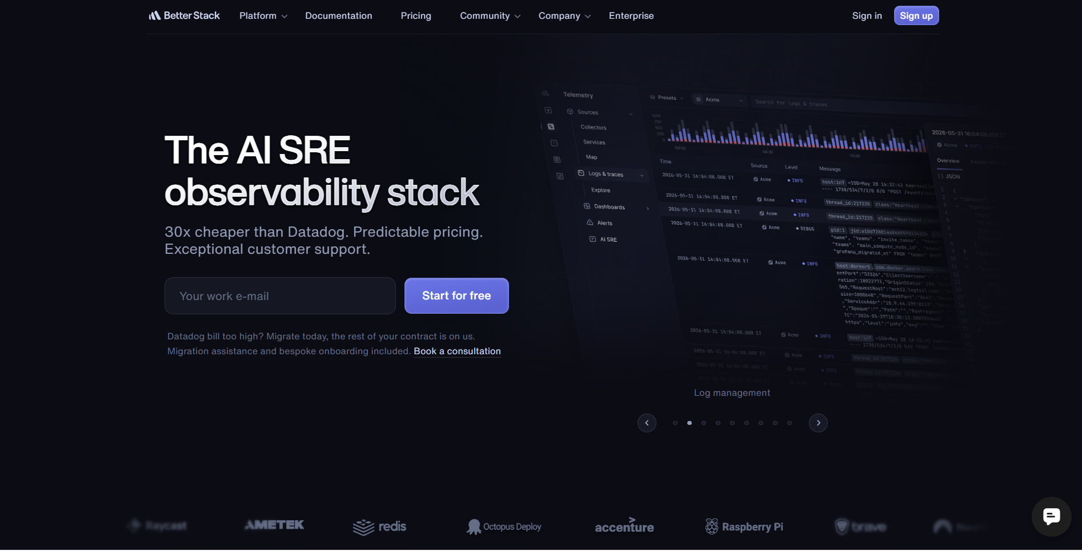This screenshot has height=551, width=1082.
Task: Open the live chat widget
Action: [x=1051, y=517]
